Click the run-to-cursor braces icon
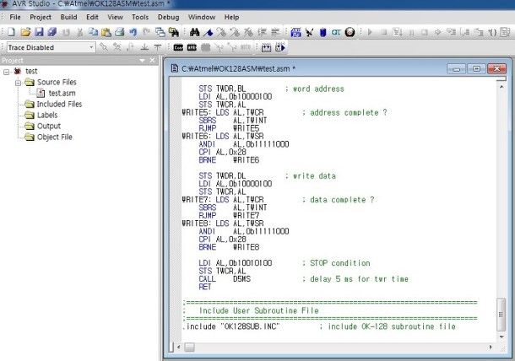Viewport: 515px width, 361px height. tap(492, 32)
